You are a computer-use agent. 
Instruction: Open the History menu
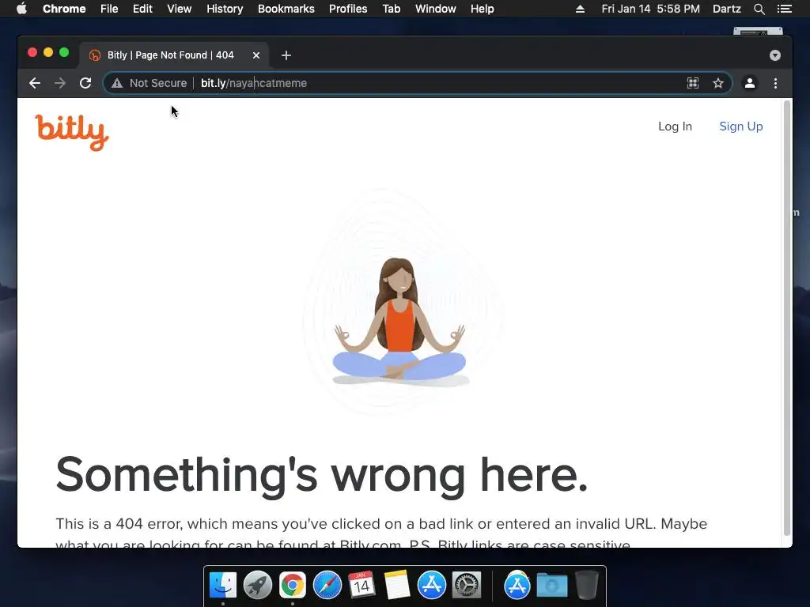[x=225, y=9]
